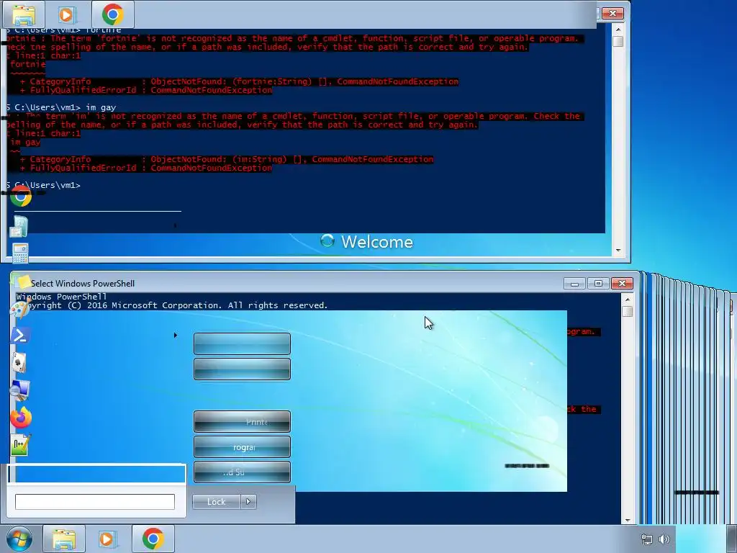Click scroll-up arrow in the upper PowerShell window
The width and height of the screenshot is (737, 553).
click(x=618, y=30)
